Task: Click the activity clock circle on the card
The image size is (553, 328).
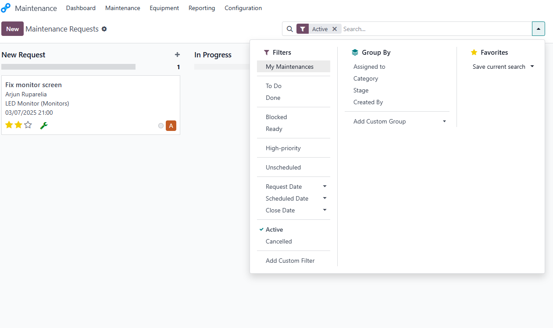Action: point(161,125)
